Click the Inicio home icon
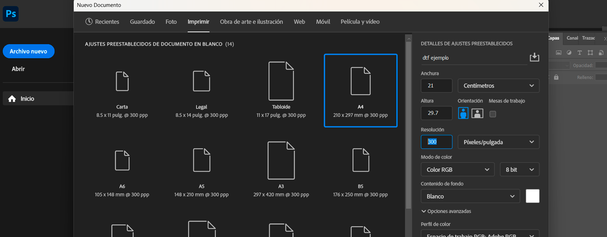The width and height of the screenshot is (607, 237). pos(12,99)
